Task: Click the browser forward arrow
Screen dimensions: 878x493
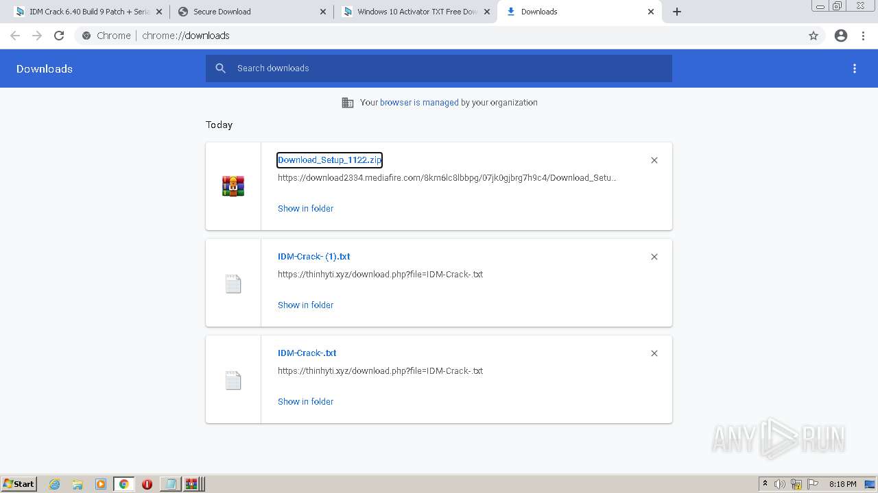Action: click(x=37, y=36)
